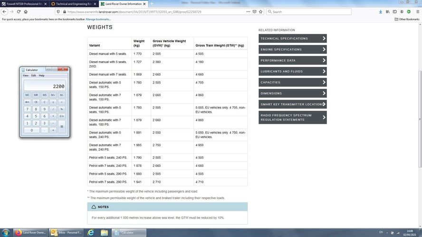Open the Windows Start menu
The height and width of the screenshot is (237, 422).
(6, 232)
